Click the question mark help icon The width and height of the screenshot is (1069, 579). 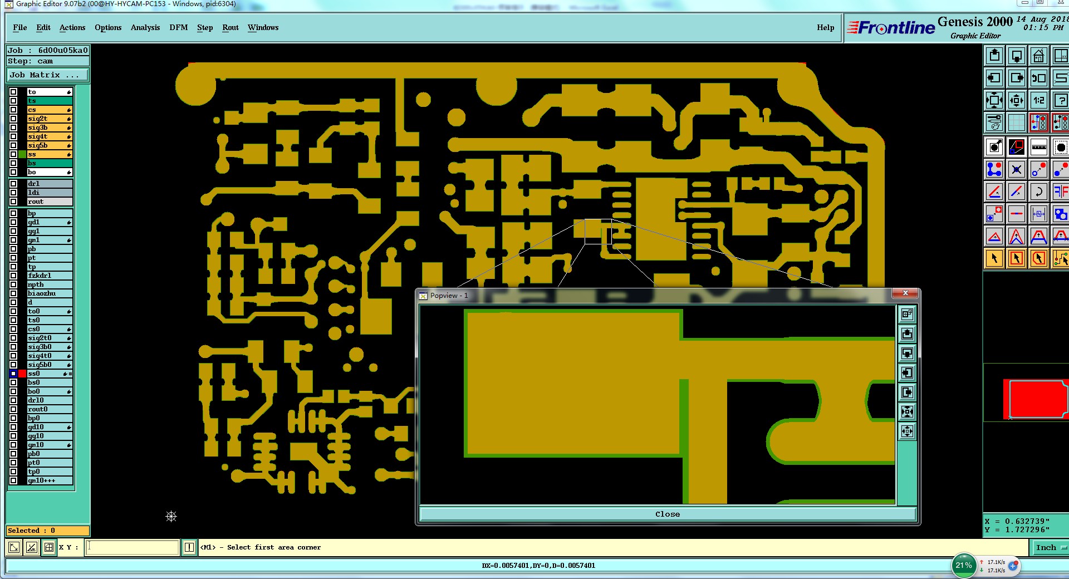1060,101
